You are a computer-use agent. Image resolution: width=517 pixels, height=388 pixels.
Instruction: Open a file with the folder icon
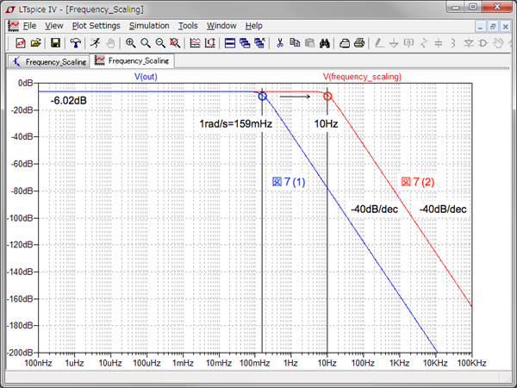point(35,42)
